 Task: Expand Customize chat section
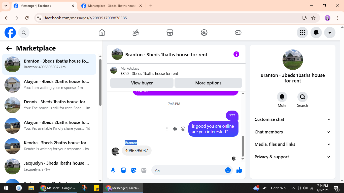(x=292, y=119)
